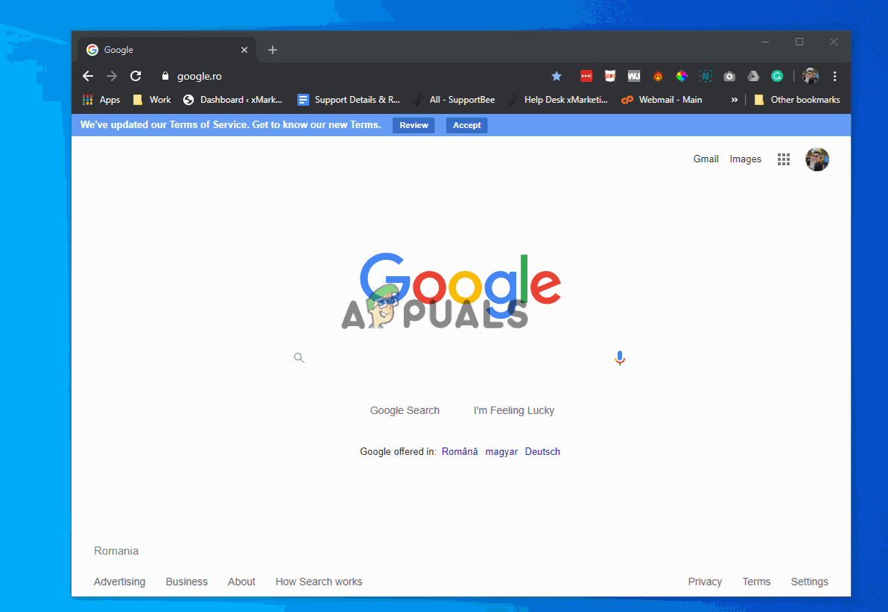
Task: Reload the page with refresh icon
Action: (x=136, y=76)
